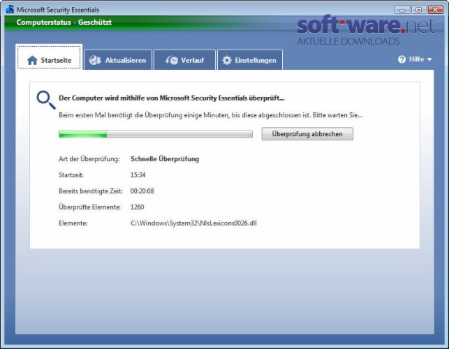
Task: Cancel scan with Überprüfung abbrechen
Action: point(307,134)
